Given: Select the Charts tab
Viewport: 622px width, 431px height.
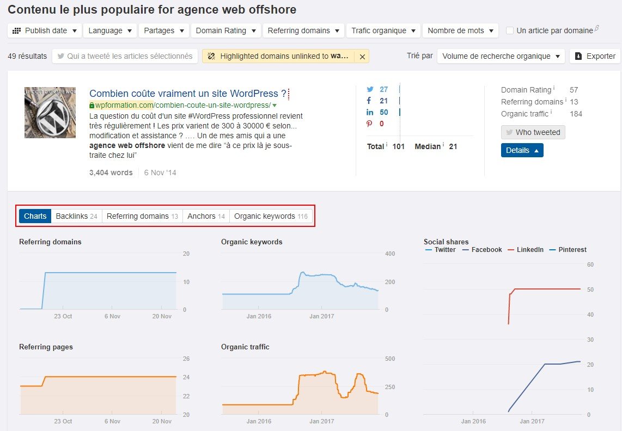Looking at the screenshot, I should (x=35, y=216).
